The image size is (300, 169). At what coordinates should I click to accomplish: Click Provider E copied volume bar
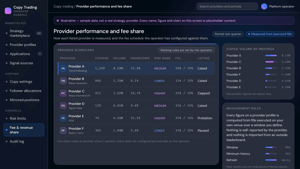[x=271, y=87]
